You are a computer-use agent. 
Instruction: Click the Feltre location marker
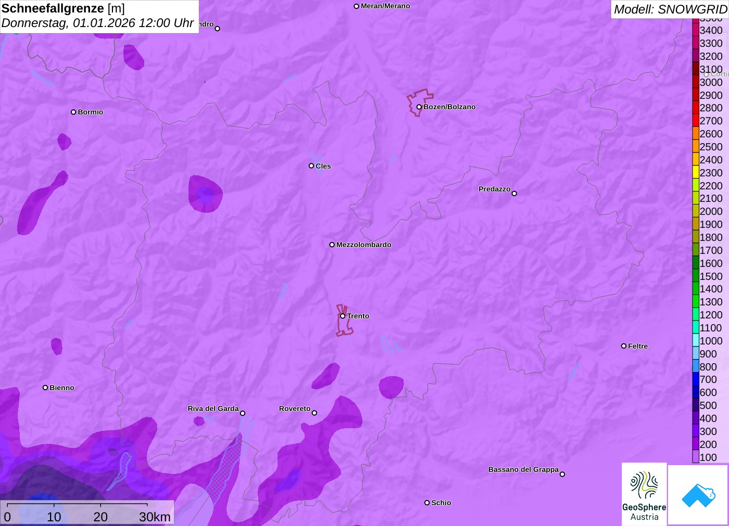click(x=624, y=346)
